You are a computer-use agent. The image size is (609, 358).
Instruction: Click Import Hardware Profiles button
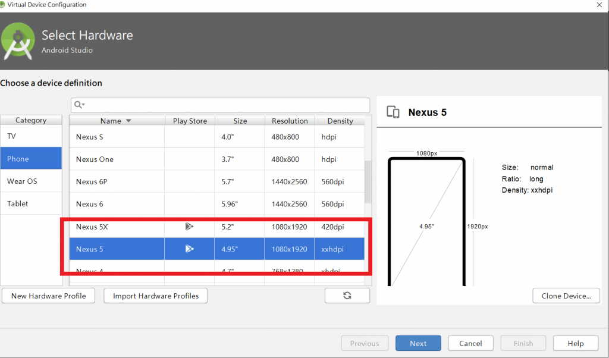[156, 296]
